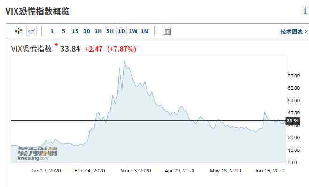Click the Mar 23, 2020 axis label
Screen dimensions: 309x187
tap(136, 171)
